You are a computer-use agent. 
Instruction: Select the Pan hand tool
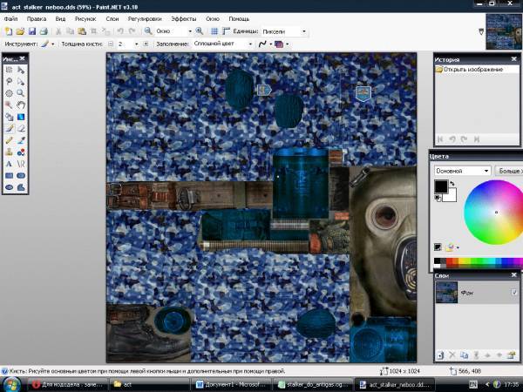(x=20, y=104)
